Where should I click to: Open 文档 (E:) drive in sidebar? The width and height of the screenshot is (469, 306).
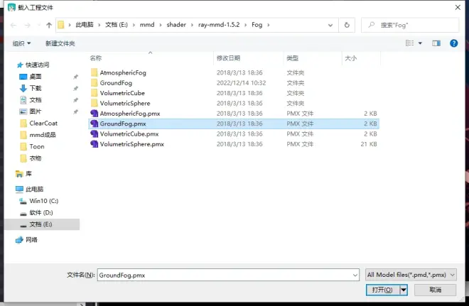[x=42, y=224]
